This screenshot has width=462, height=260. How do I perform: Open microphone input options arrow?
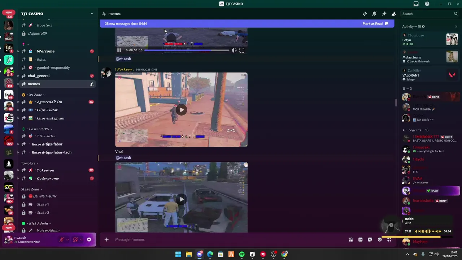click(x=67, y=239)
